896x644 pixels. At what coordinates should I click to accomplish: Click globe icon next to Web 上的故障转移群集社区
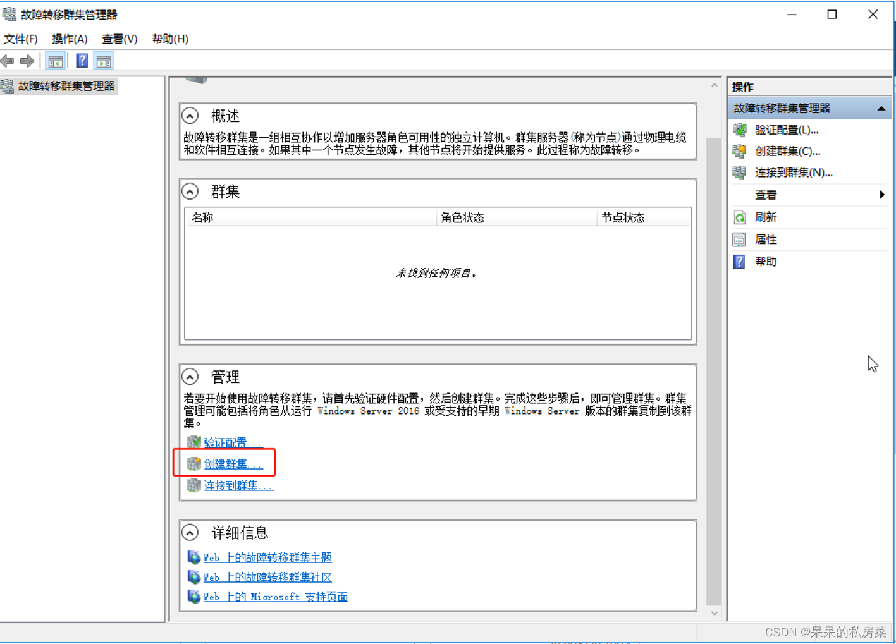[193, 577]
